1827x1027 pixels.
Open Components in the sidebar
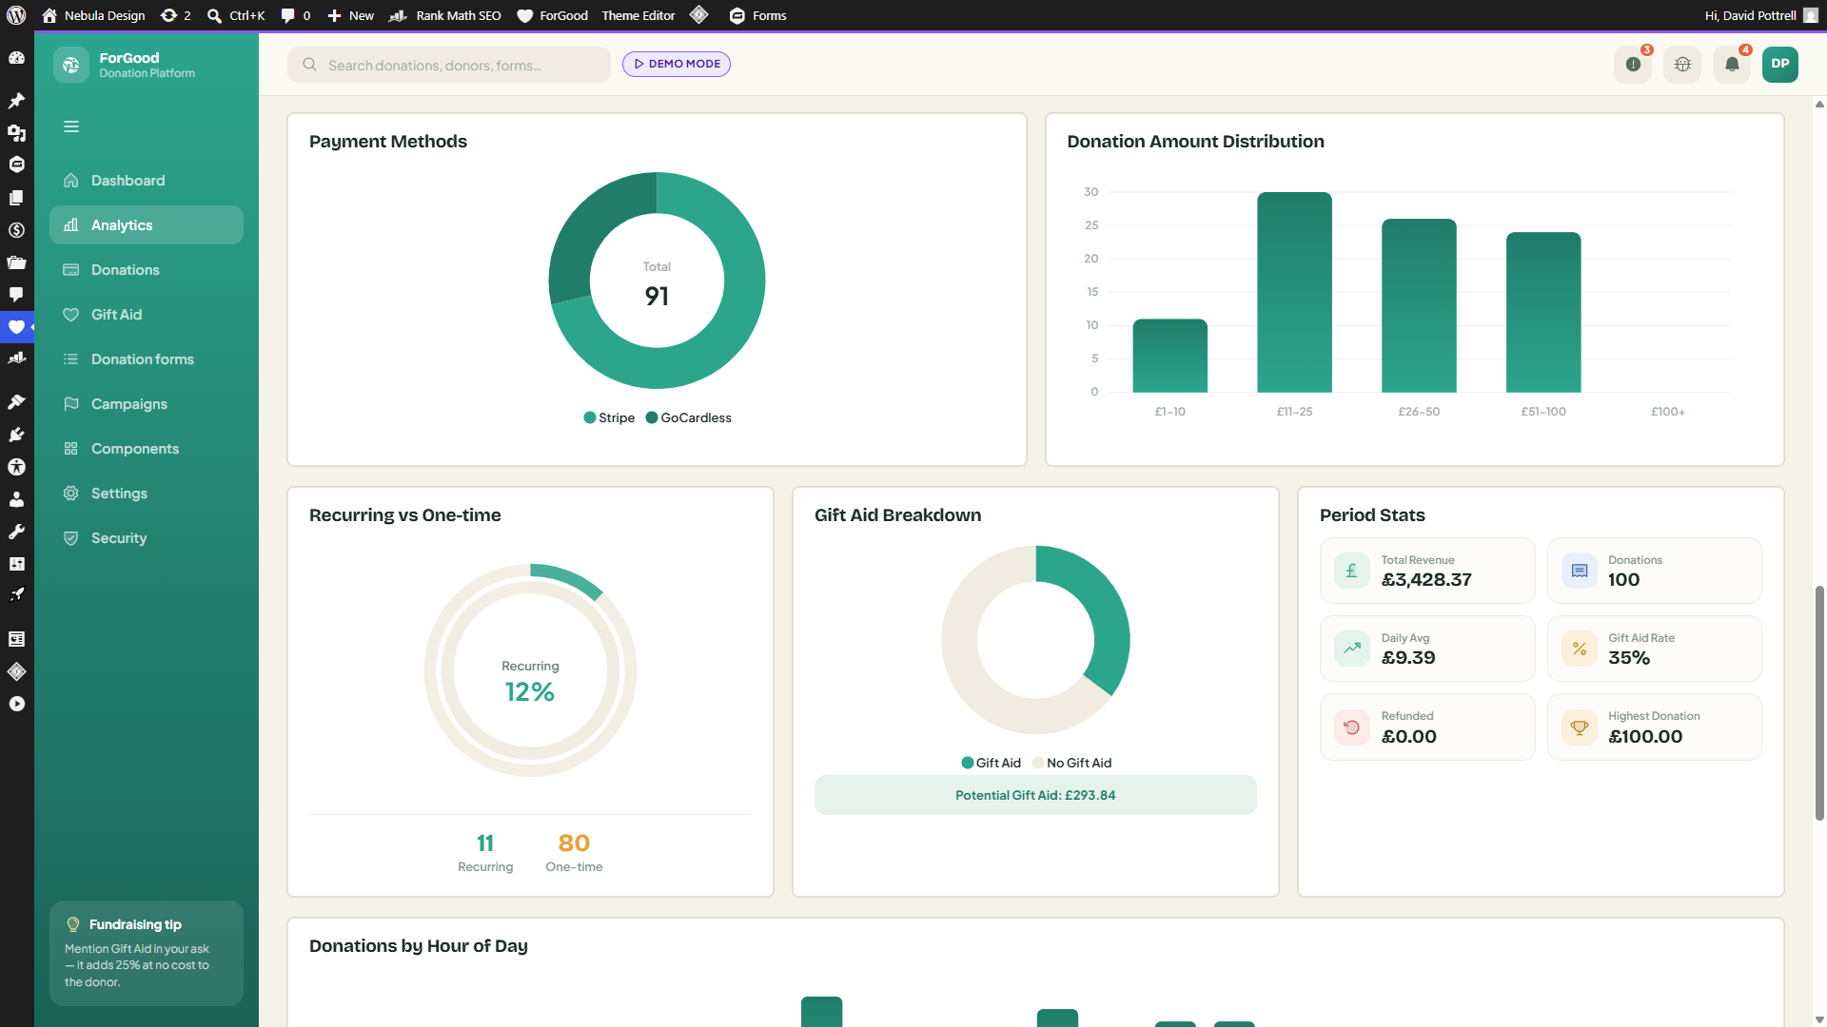147,449
